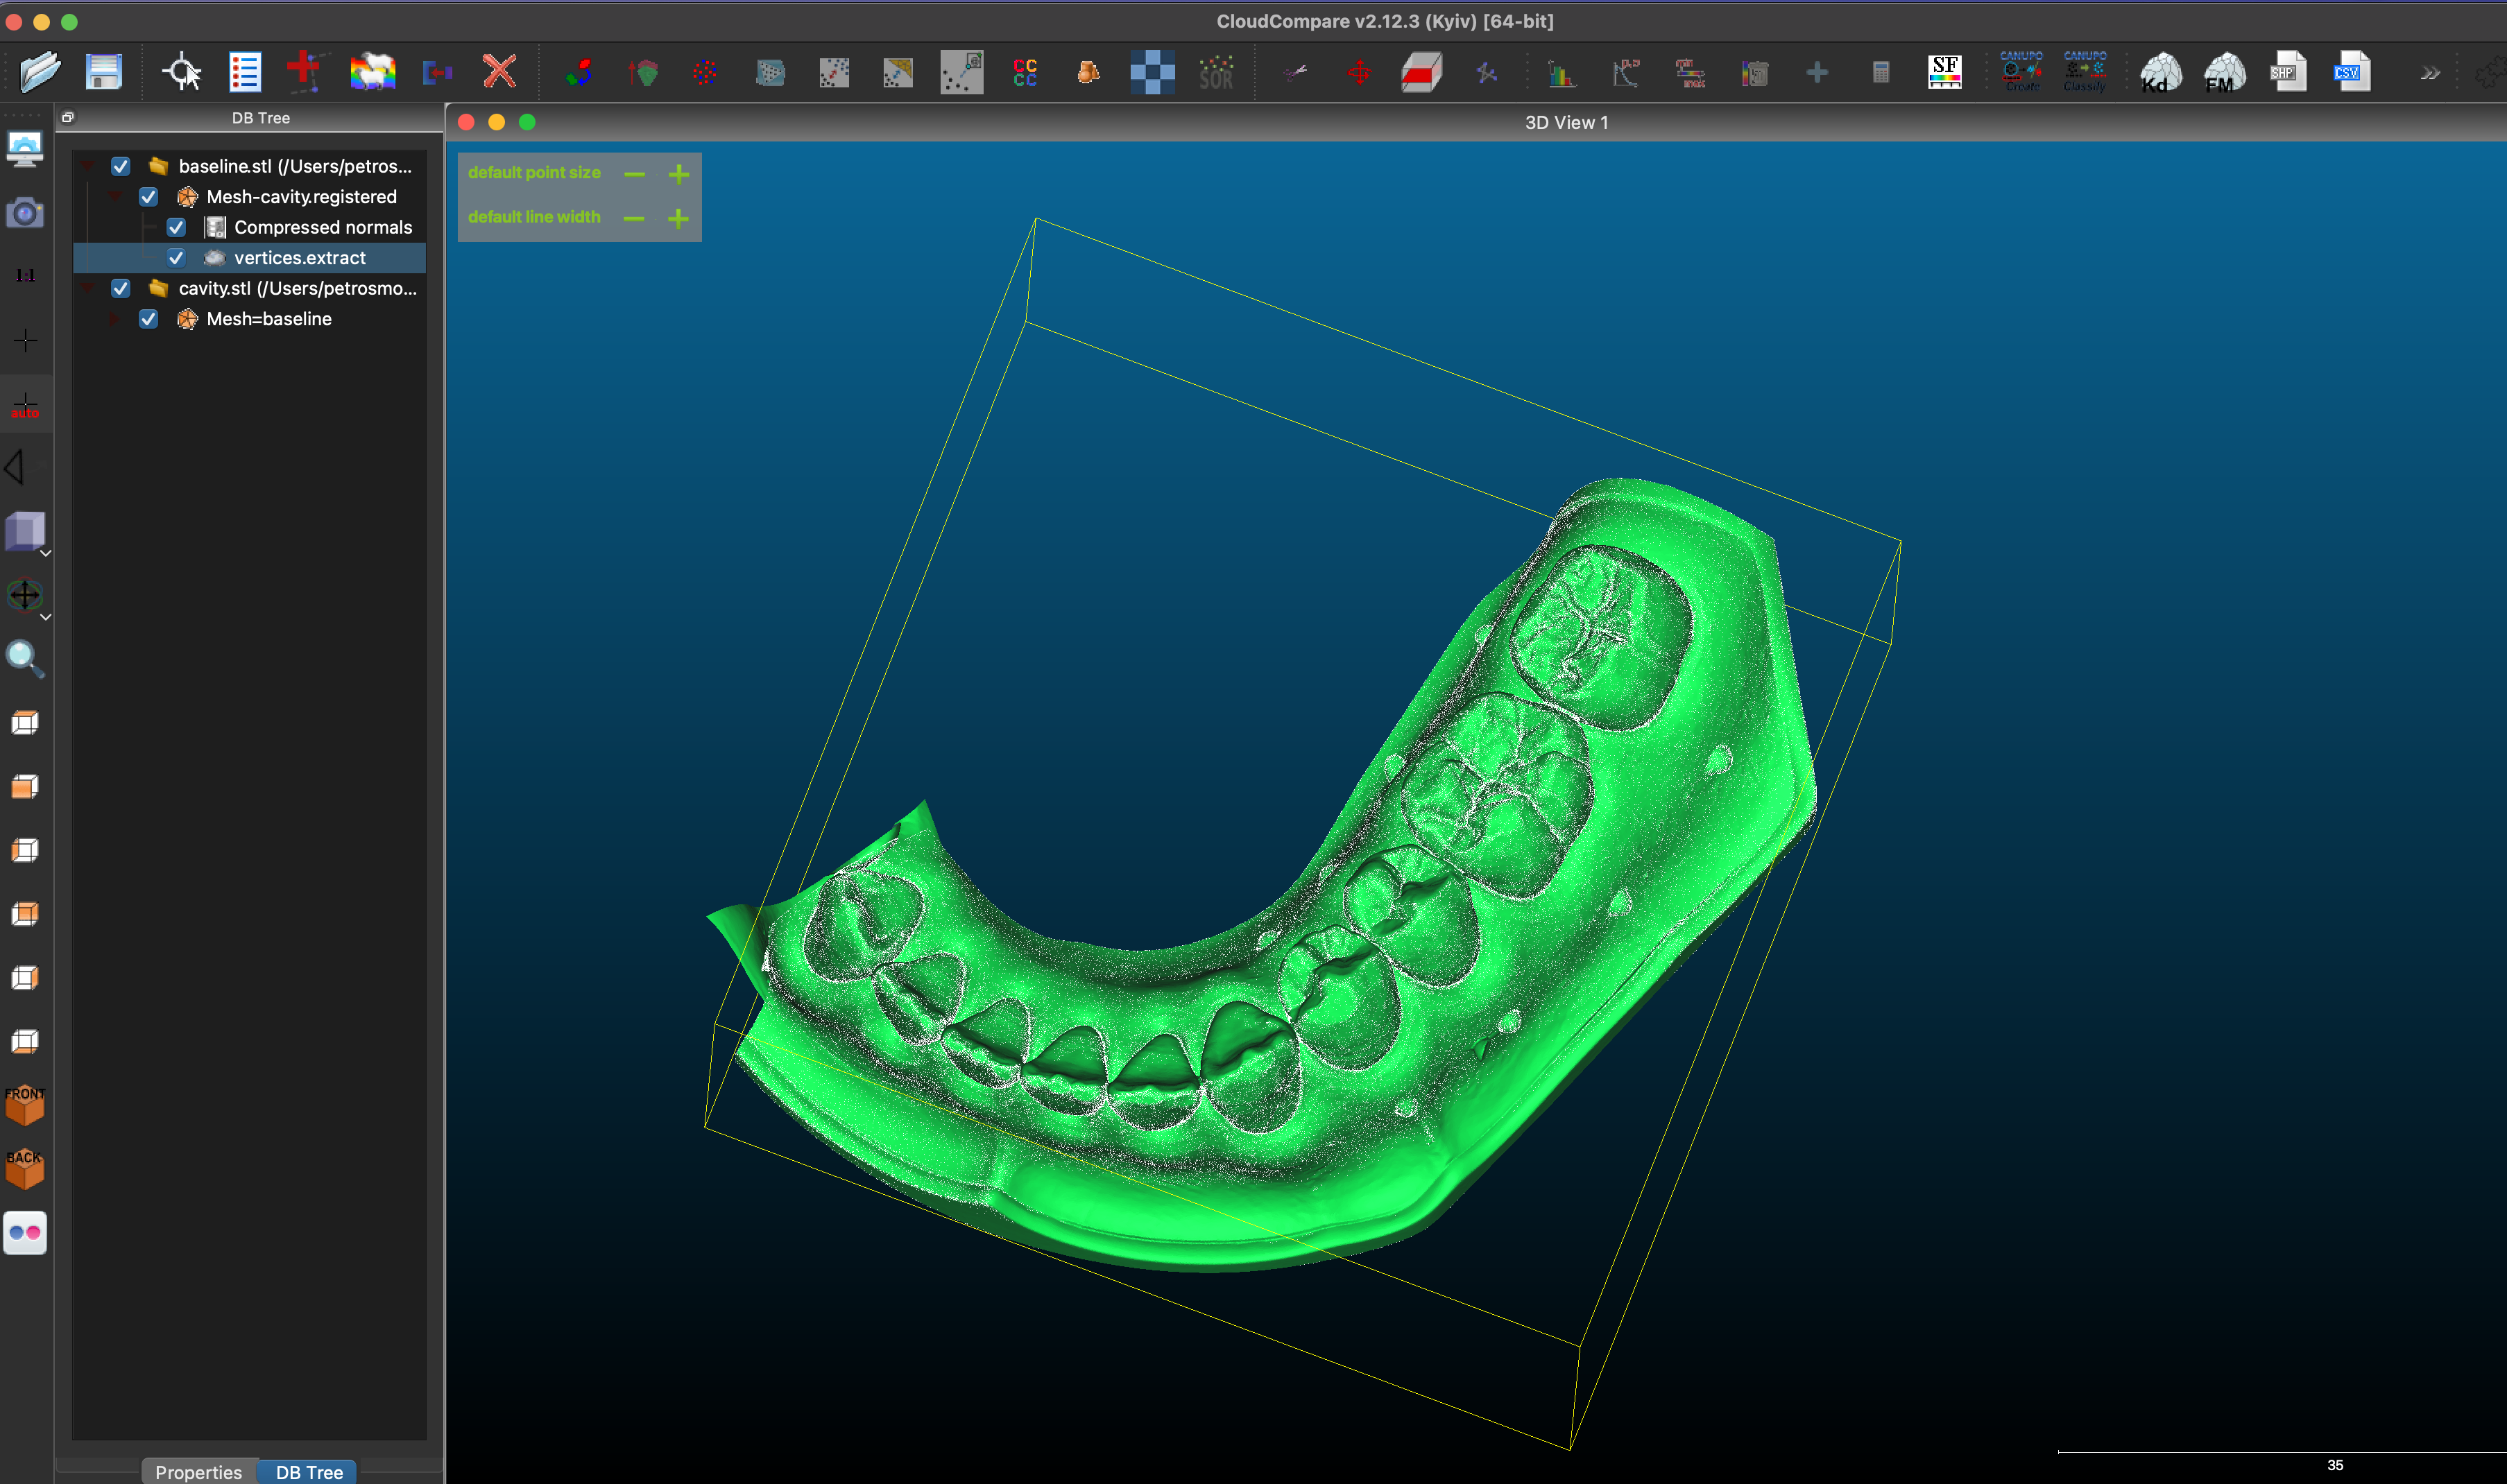Uncheck the vertices.extract checkbox
The image size is (2507, 1484).
pyautogui.click(x=176, y=258)
